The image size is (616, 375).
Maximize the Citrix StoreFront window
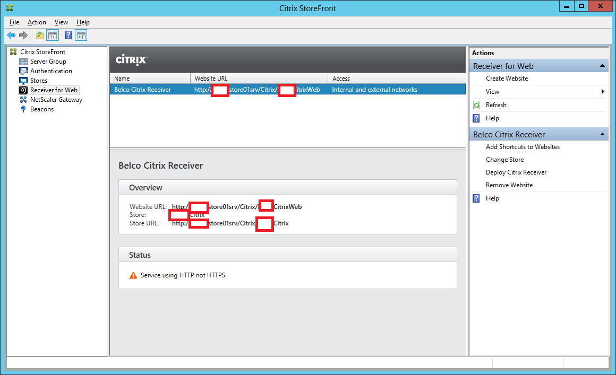tap(581, 6)
